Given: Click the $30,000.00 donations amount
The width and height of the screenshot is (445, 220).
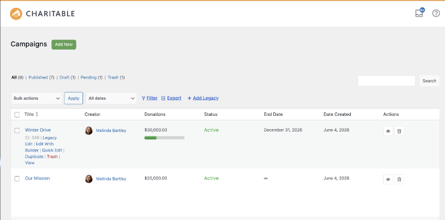Looking at the screenshot, I should click(x=156, y=130).
